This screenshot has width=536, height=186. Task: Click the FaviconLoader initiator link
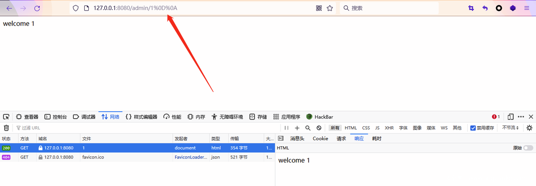point(191,157)
